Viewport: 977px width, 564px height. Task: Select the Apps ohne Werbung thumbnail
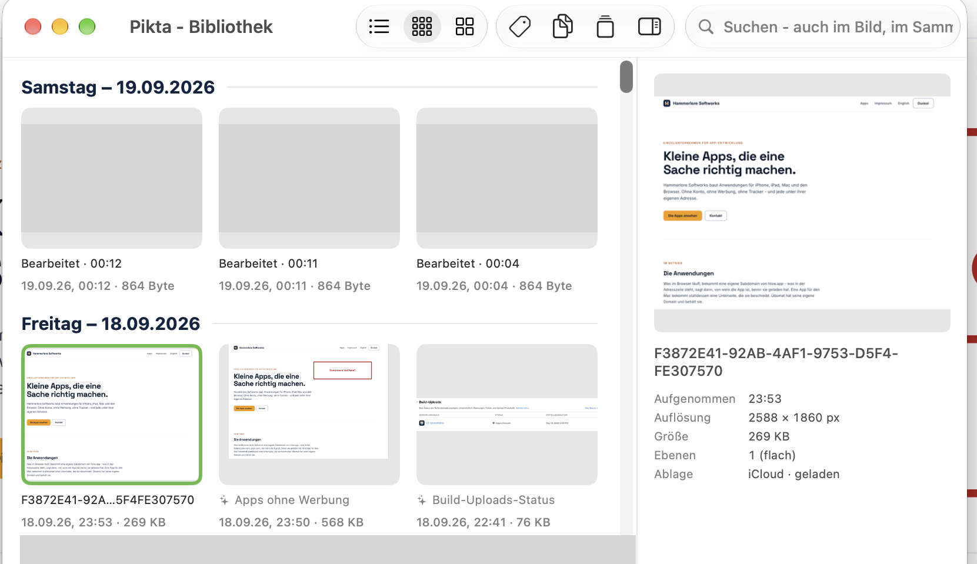pyautogui.click(x=309, y=415)
